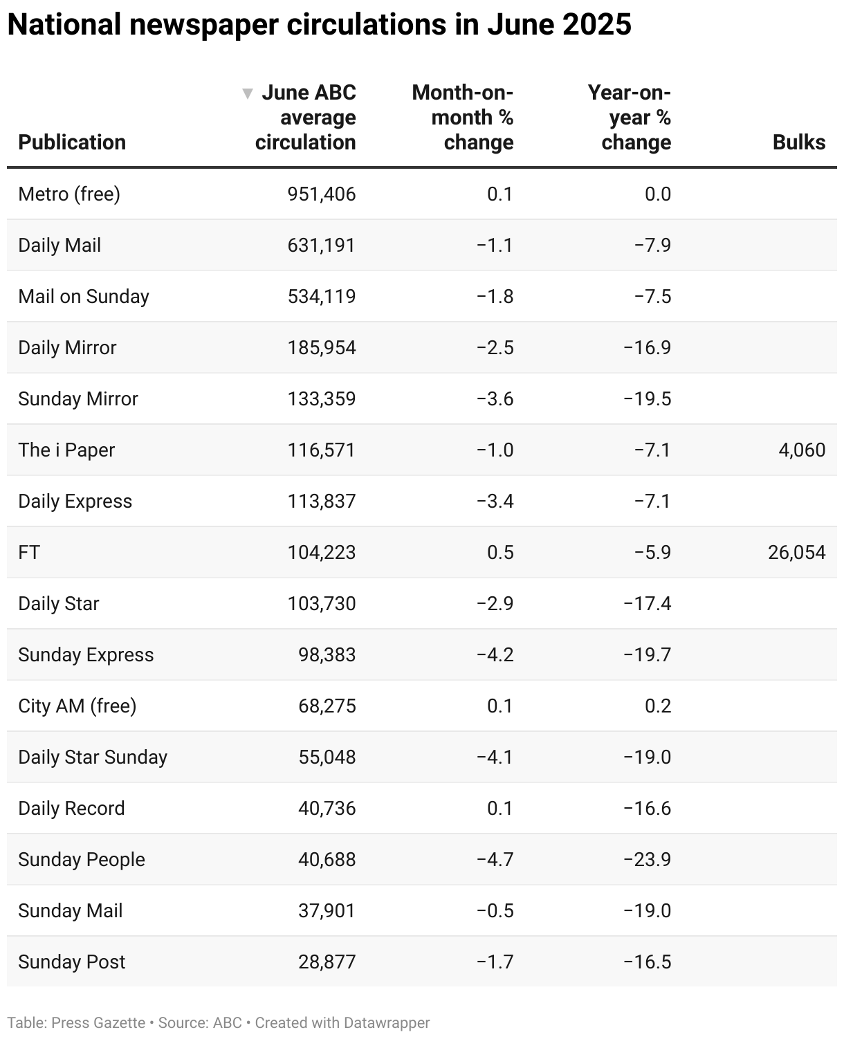Click the sort arrow beside June ABC
844x1039 pixels.
click(247, 93)
